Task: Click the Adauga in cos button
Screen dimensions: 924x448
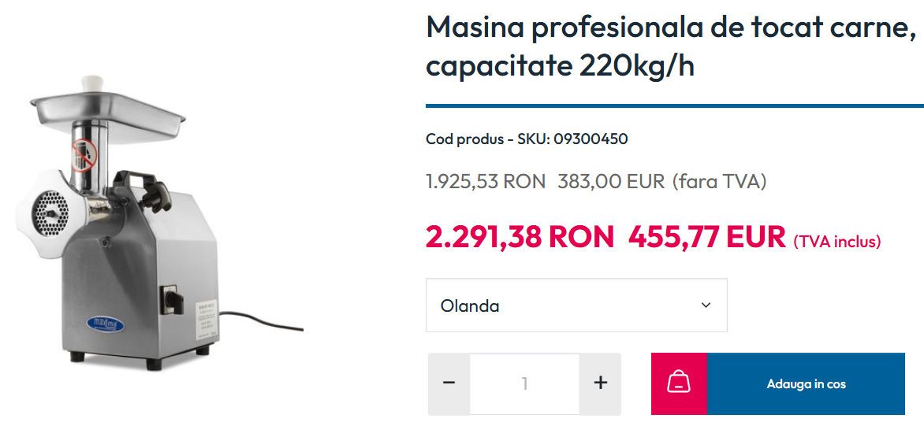Action: [806, 384]
